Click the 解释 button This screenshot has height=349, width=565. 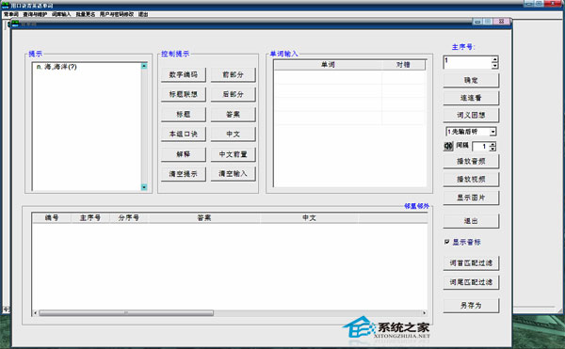184,154
